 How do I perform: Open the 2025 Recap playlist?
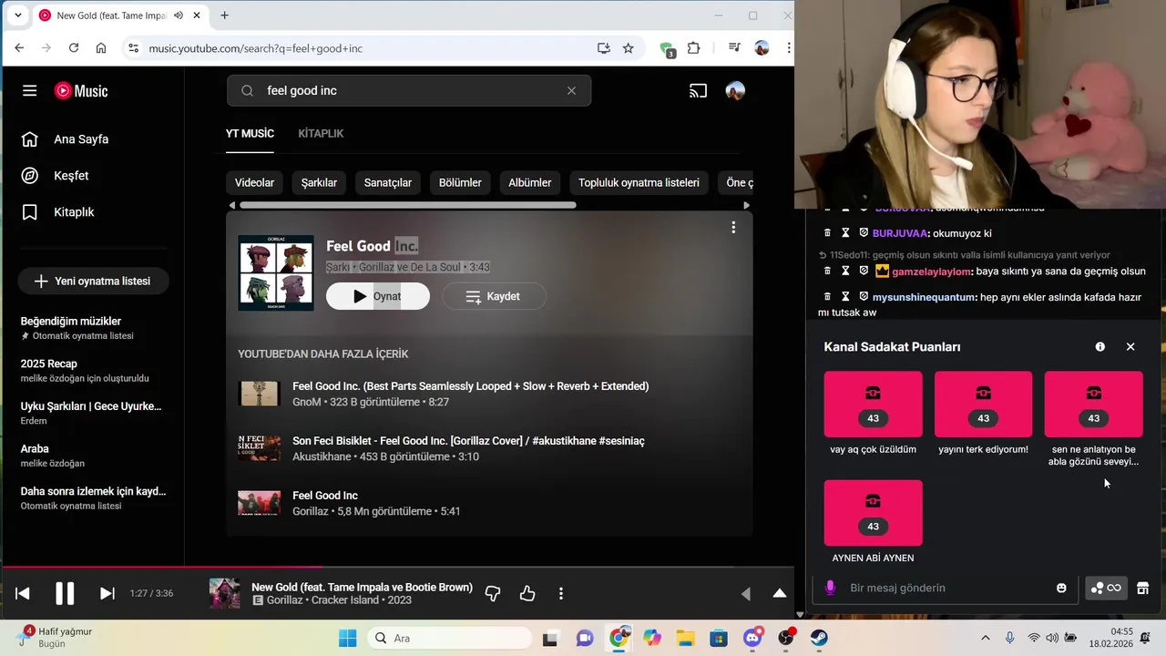[93, 371]
